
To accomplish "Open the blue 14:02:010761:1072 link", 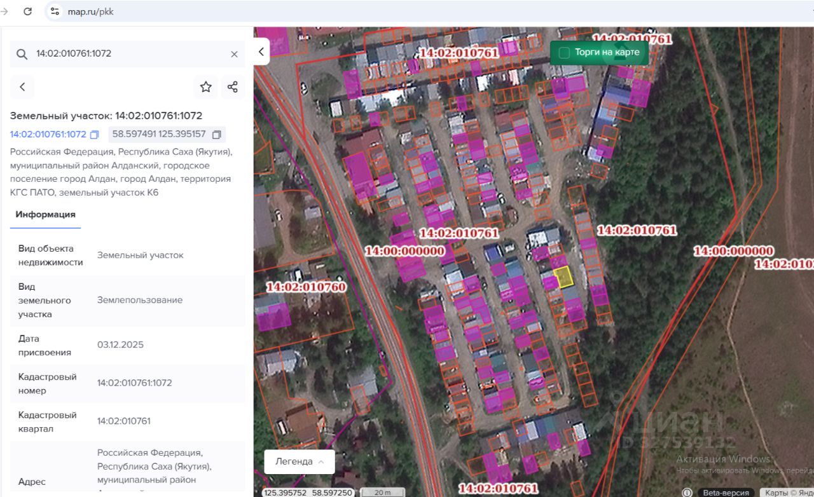I will point(48,134).
